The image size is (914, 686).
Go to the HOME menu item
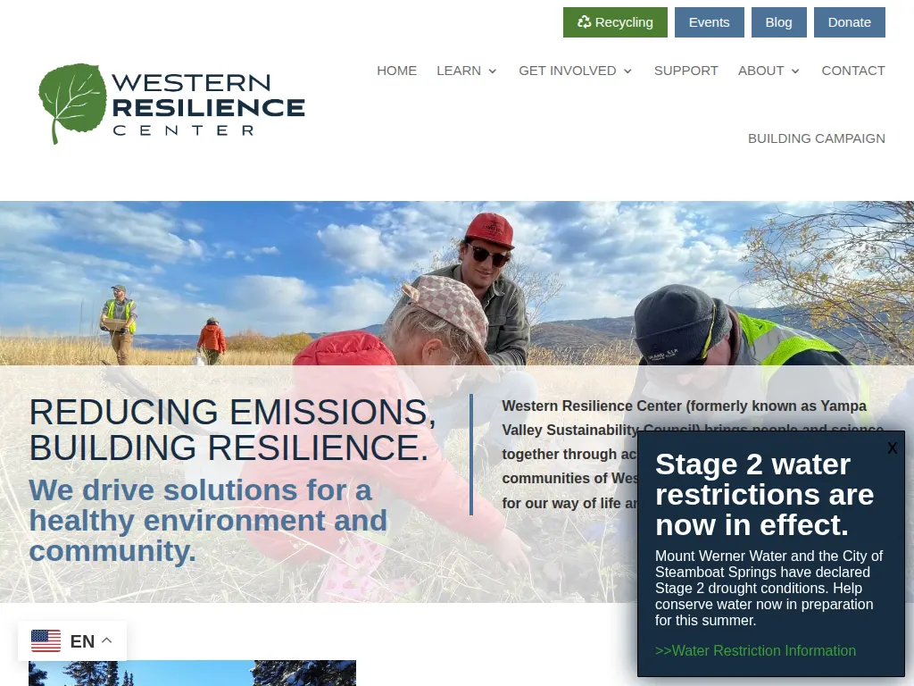396,71
